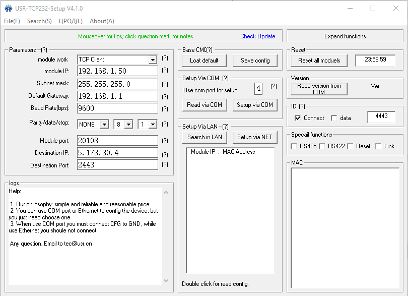Click the Search in LAN button
Viewport: 408px width, 296px height.
(205, 137)
